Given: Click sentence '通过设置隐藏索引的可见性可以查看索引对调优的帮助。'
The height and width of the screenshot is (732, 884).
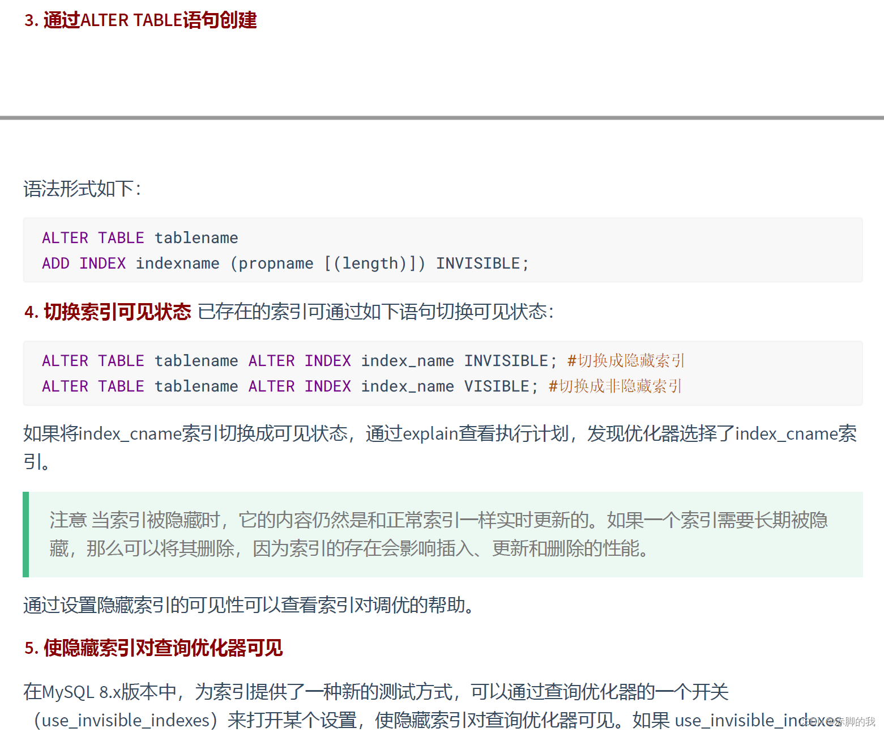Looking at the screenshot, I should 249,605.
